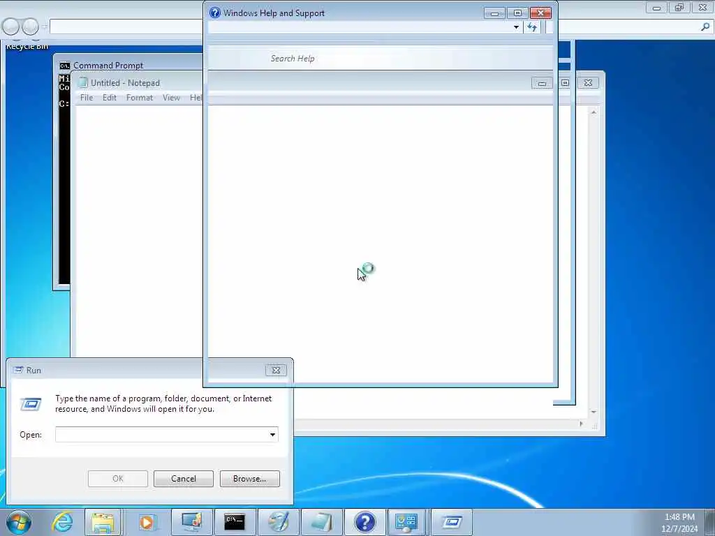The width and height of the screenshot is (715, 536).
Task: Expand the Open combo box dropdown in the Run dialog
Action: [272, 435]
